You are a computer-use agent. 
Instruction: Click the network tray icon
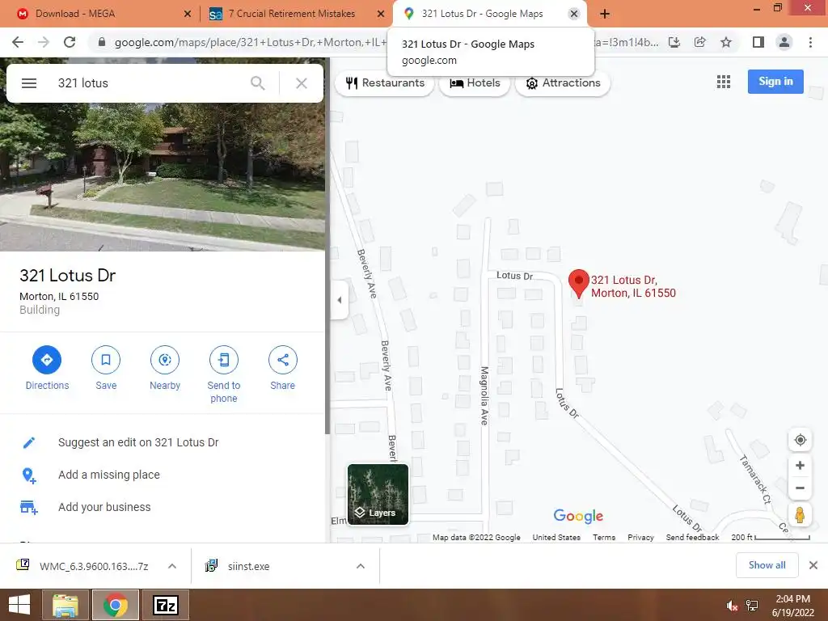[752, 606]
